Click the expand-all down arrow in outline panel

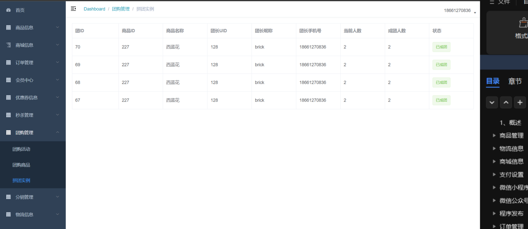point(492,102)
